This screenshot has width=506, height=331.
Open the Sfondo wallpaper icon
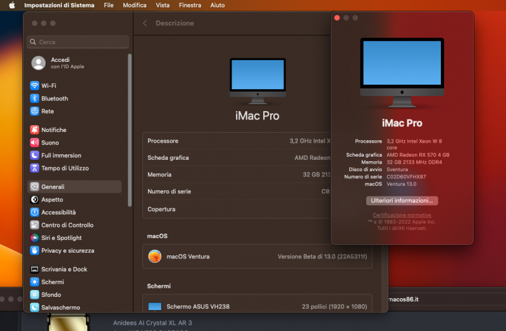tap(35, 294)
